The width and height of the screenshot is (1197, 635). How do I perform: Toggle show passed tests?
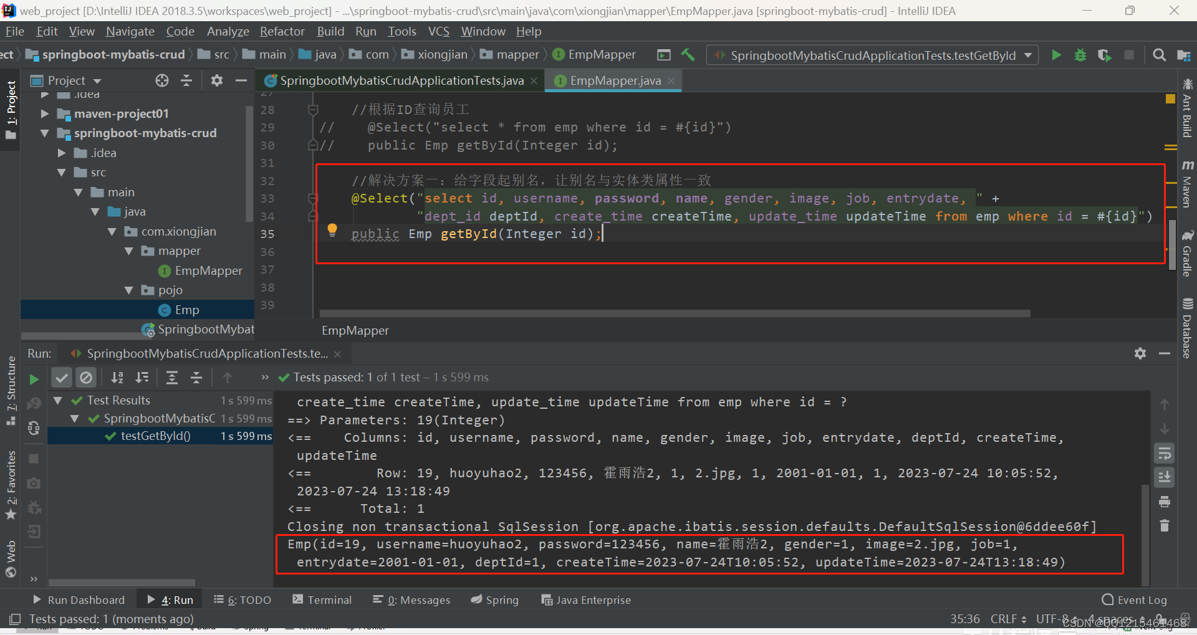click(61, 378)
